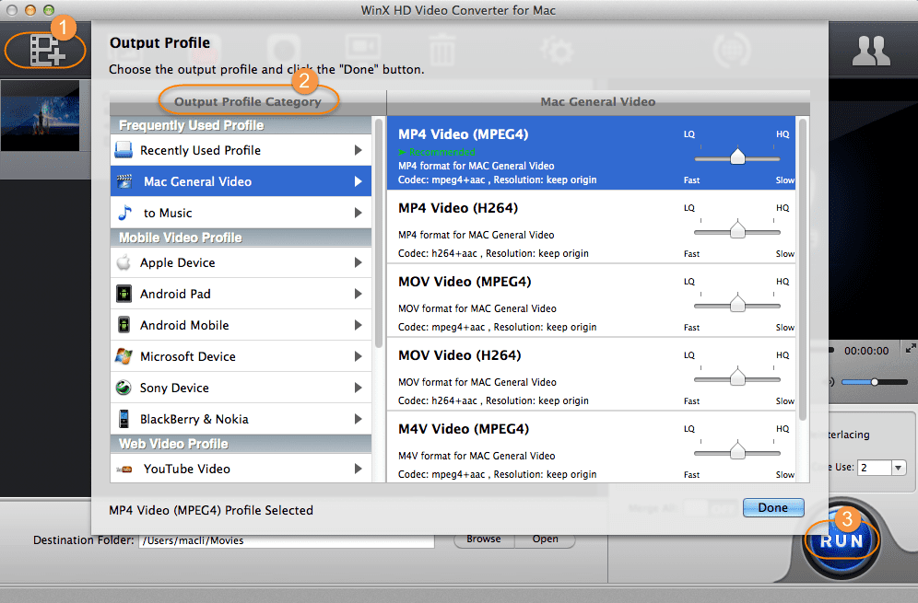Click the users icon in top right
Screen dimensions: 918x603
(870, 52)
